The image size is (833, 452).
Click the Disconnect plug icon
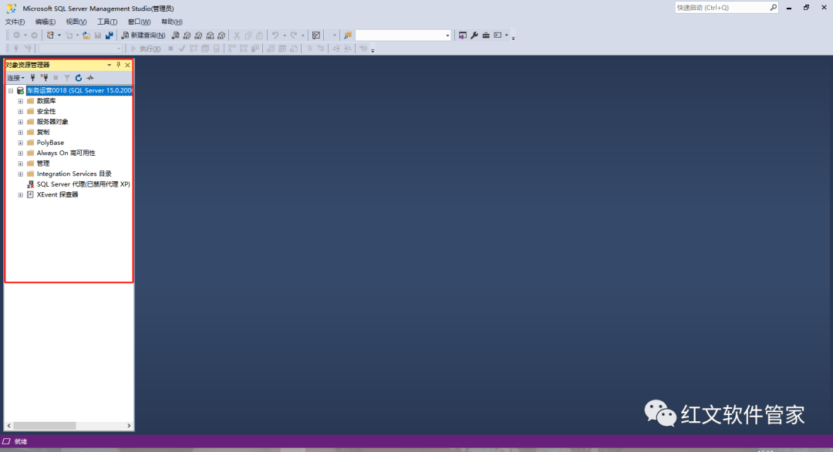(x=44, y=78)
